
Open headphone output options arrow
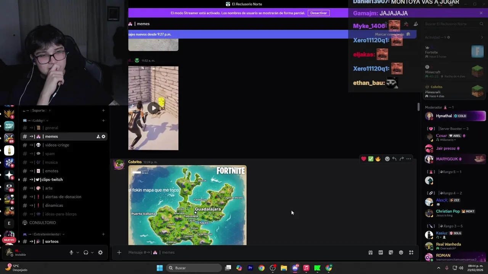[x=92, y=252]
